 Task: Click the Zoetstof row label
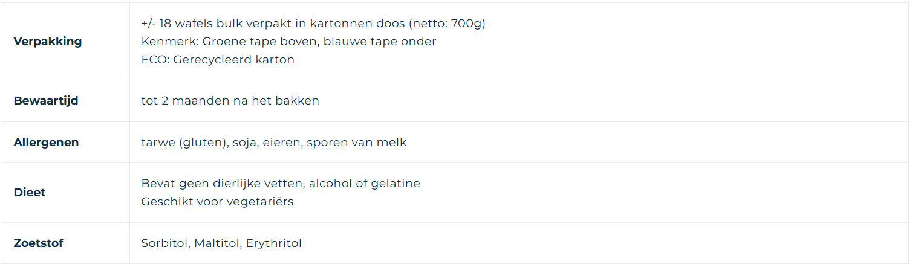click(x=38, y=243)
